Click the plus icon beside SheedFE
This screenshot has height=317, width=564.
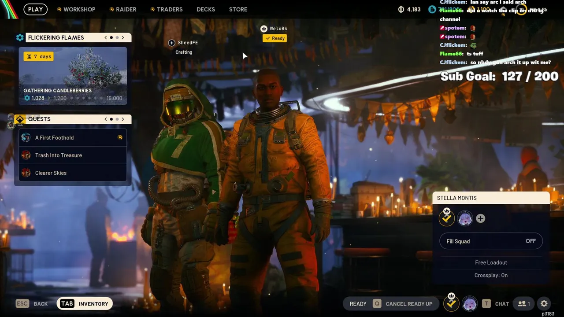point(172,43)
